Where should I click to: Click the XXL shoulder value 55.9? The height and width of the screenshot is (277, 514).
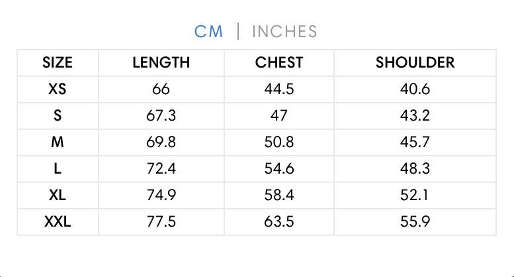pos(415,222)
